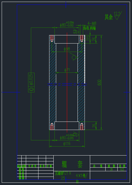Select the 无缝管121 X 25 material note

63,175
